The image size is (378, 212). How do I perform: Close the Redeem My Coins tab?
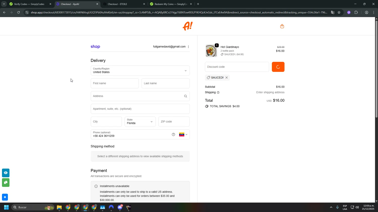pyautogui.click(x=191, y=4)
